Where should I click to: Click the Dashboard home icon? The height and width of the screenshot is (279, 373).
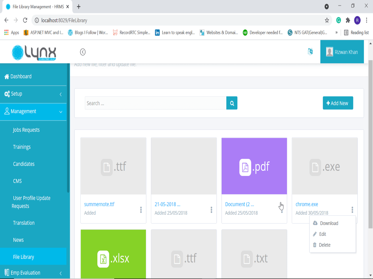[7, 76]
